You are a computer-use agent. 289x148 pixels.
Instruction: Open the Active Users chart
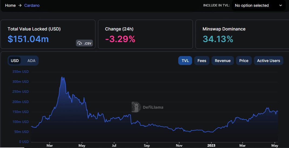(x=268, y=61)
